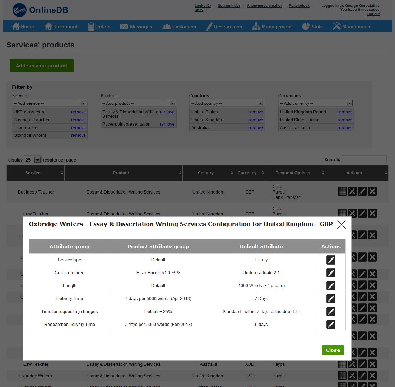Click the pencil icon for Length

point(331,285)
